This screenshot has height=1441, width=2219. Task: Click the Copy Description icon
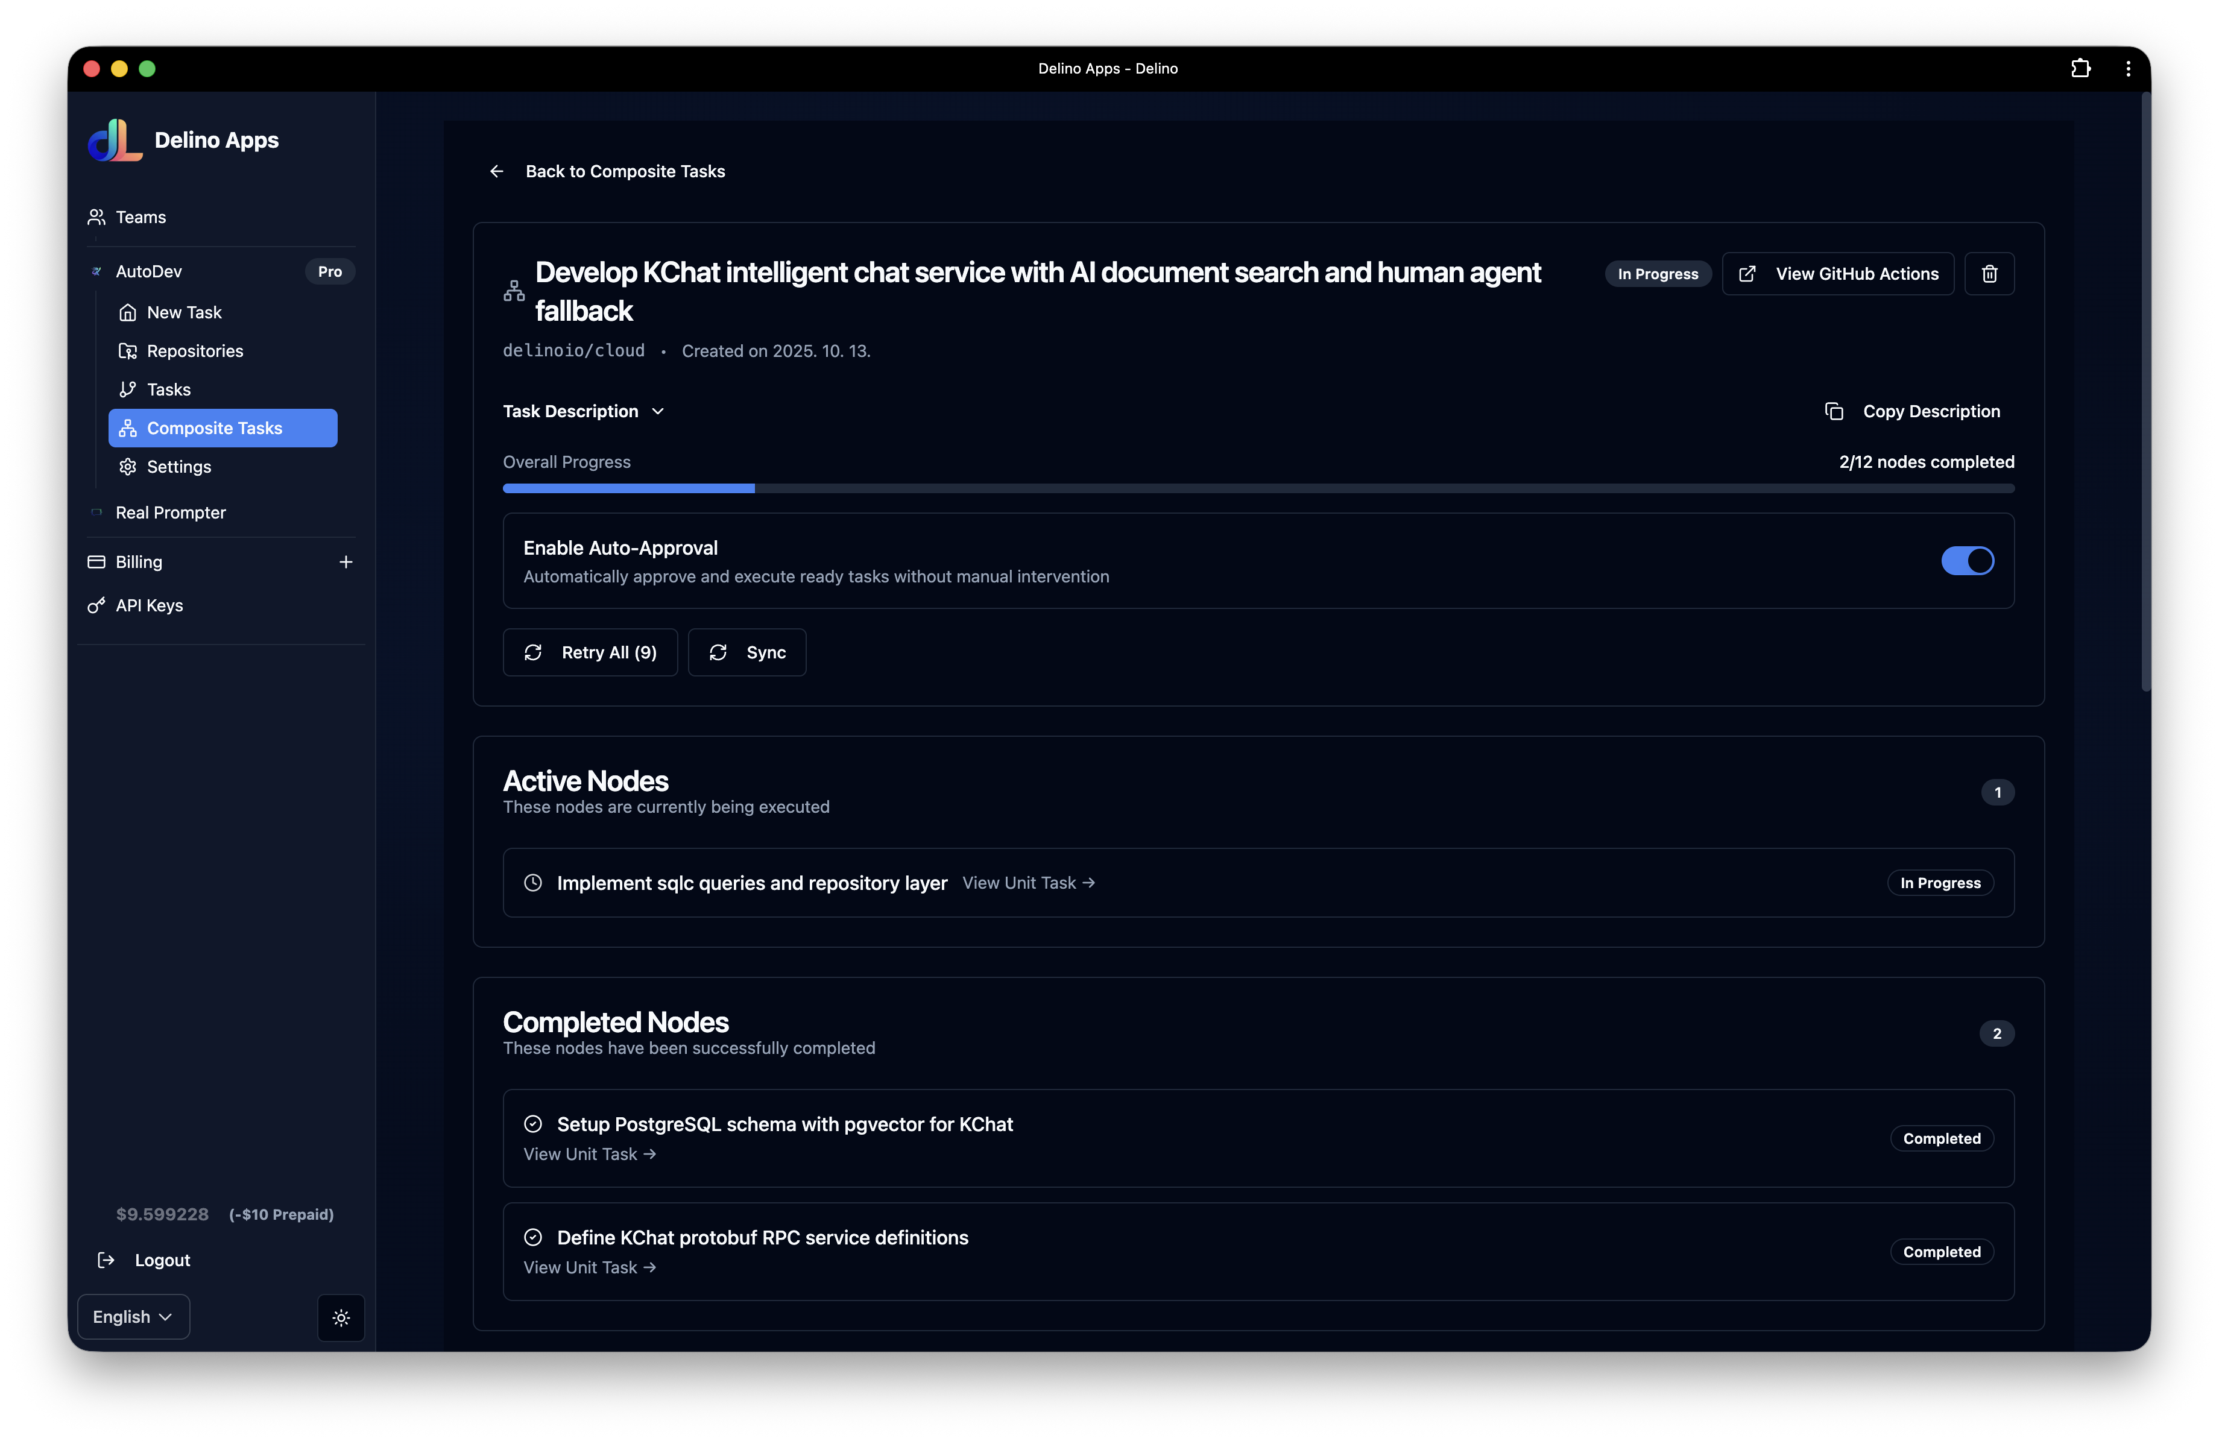click(1834, 411)
